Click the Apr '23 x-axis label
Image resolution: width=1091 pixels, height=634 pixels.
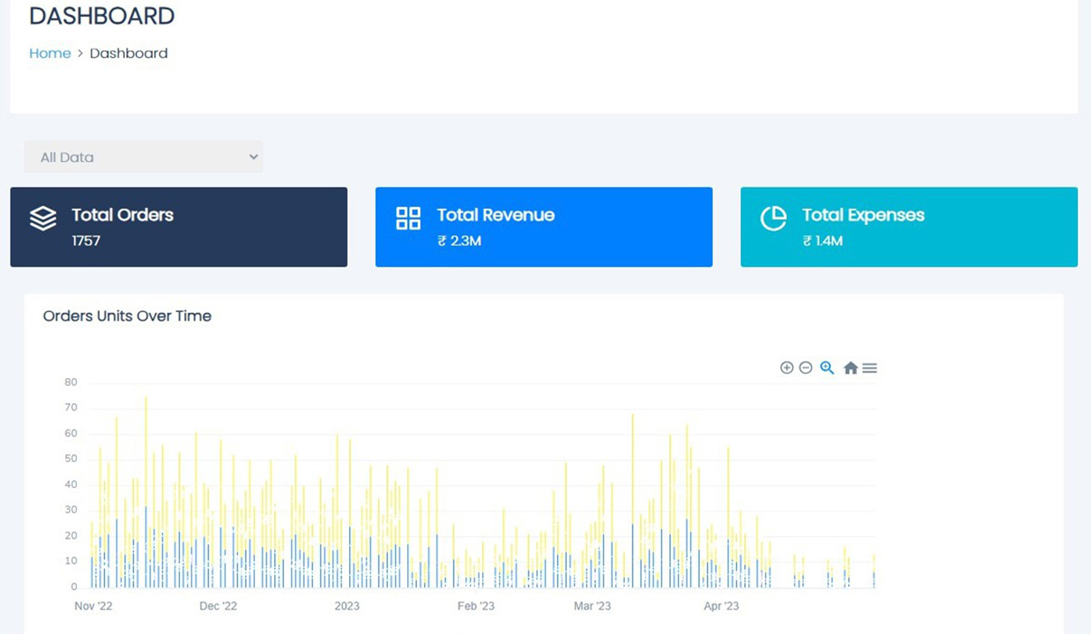(x=721, y=606)
